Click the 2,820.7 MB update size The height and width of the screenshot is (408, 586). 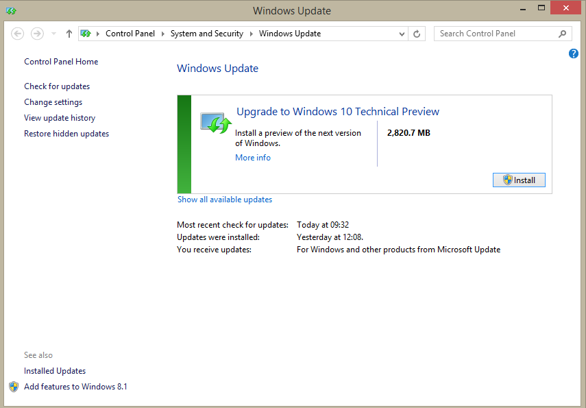pyautogui.click(x=408, y=133)
